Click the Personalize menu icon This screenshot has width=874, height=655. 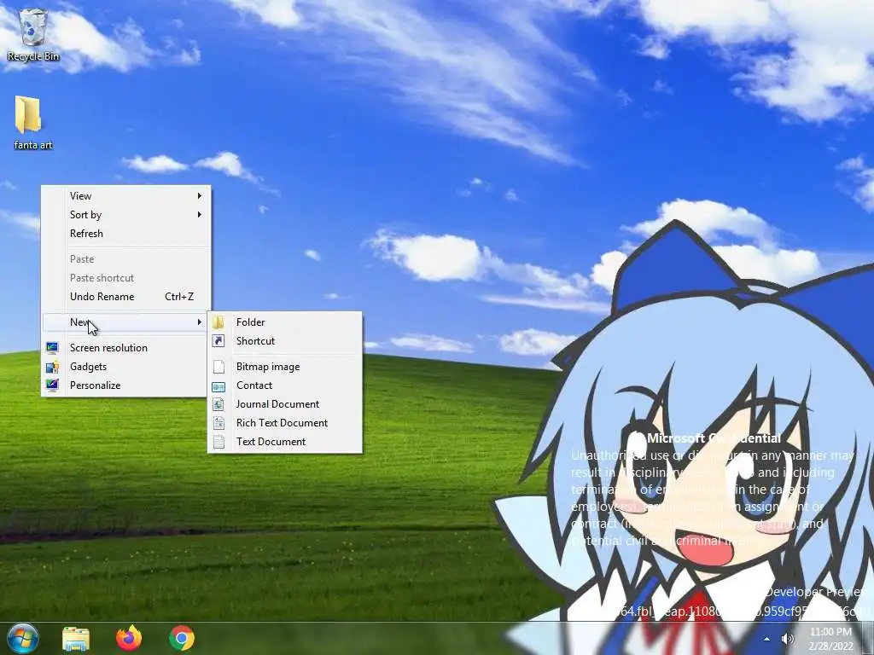click(x=52, y=385)
